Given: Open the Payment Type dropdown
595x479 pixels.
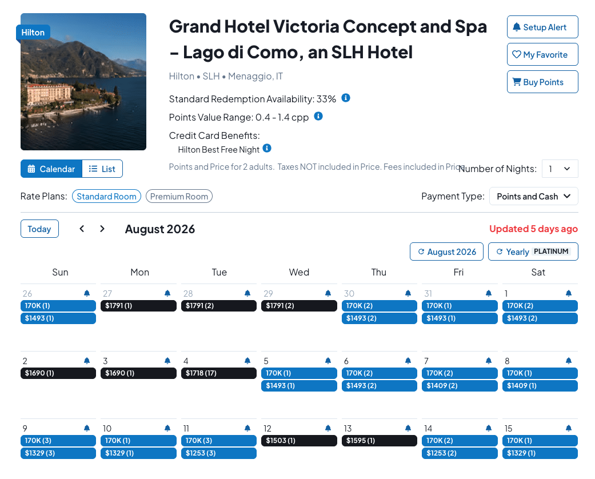Looking at the screenshot, I should (x=533, y=197).
